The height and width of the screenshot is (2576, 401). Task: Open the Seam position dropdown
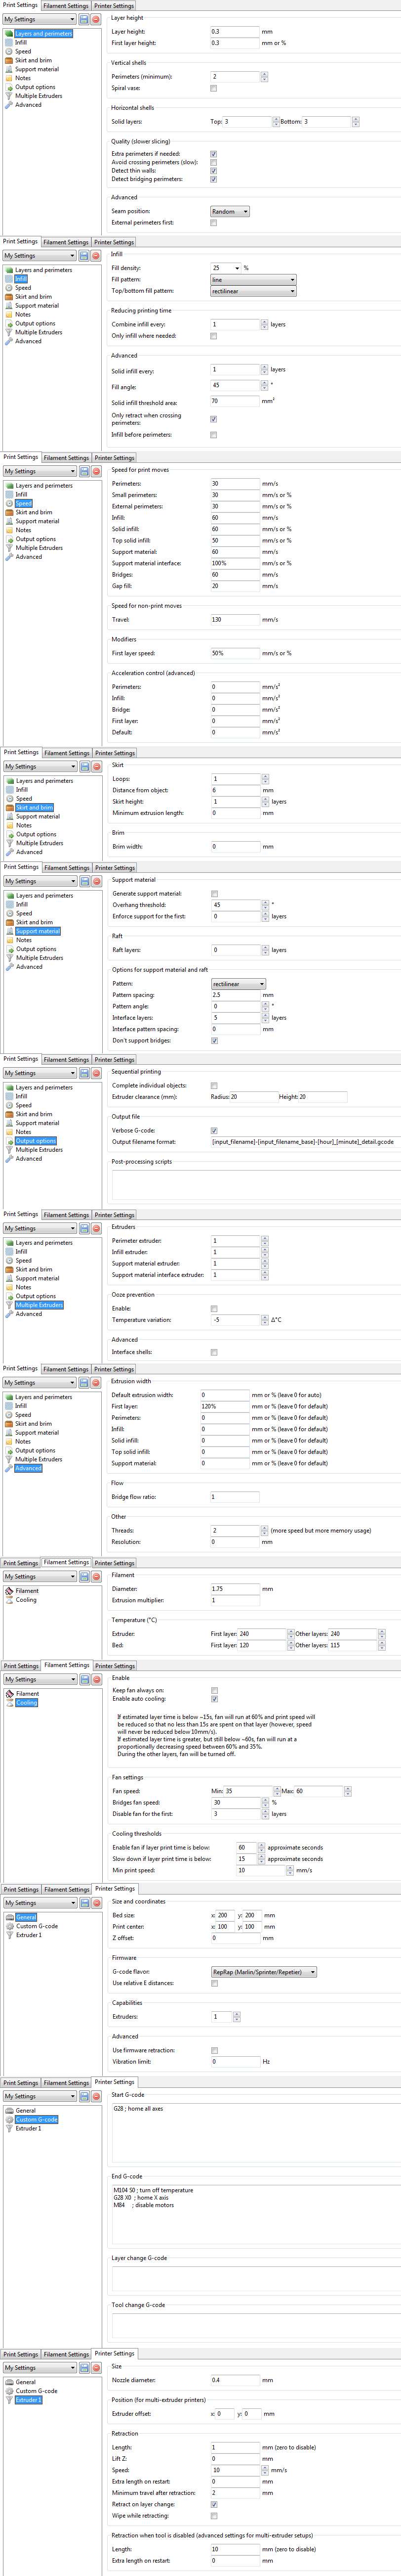(230, 211)
